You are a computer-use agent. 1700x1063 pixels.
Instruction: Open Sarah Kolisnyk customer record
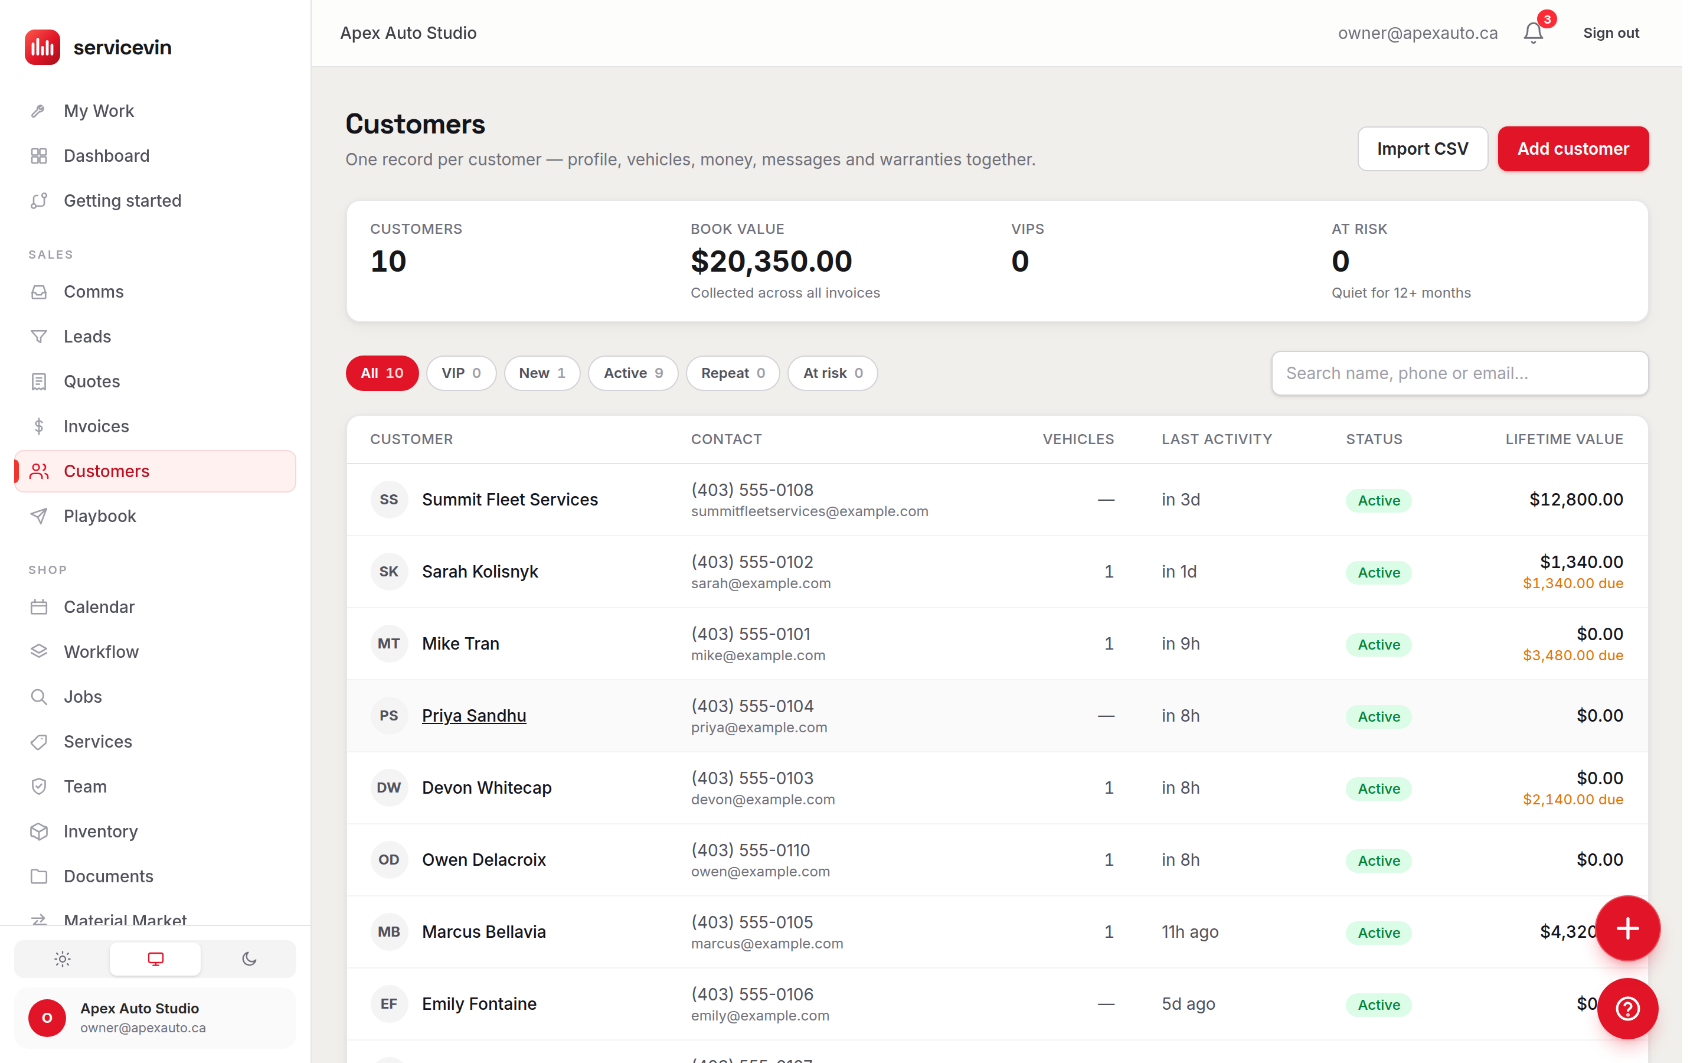tap(480, 572)
